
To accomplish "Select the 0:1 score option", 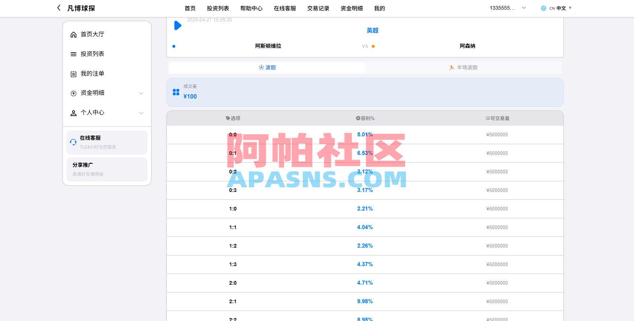I will point(233,153).
